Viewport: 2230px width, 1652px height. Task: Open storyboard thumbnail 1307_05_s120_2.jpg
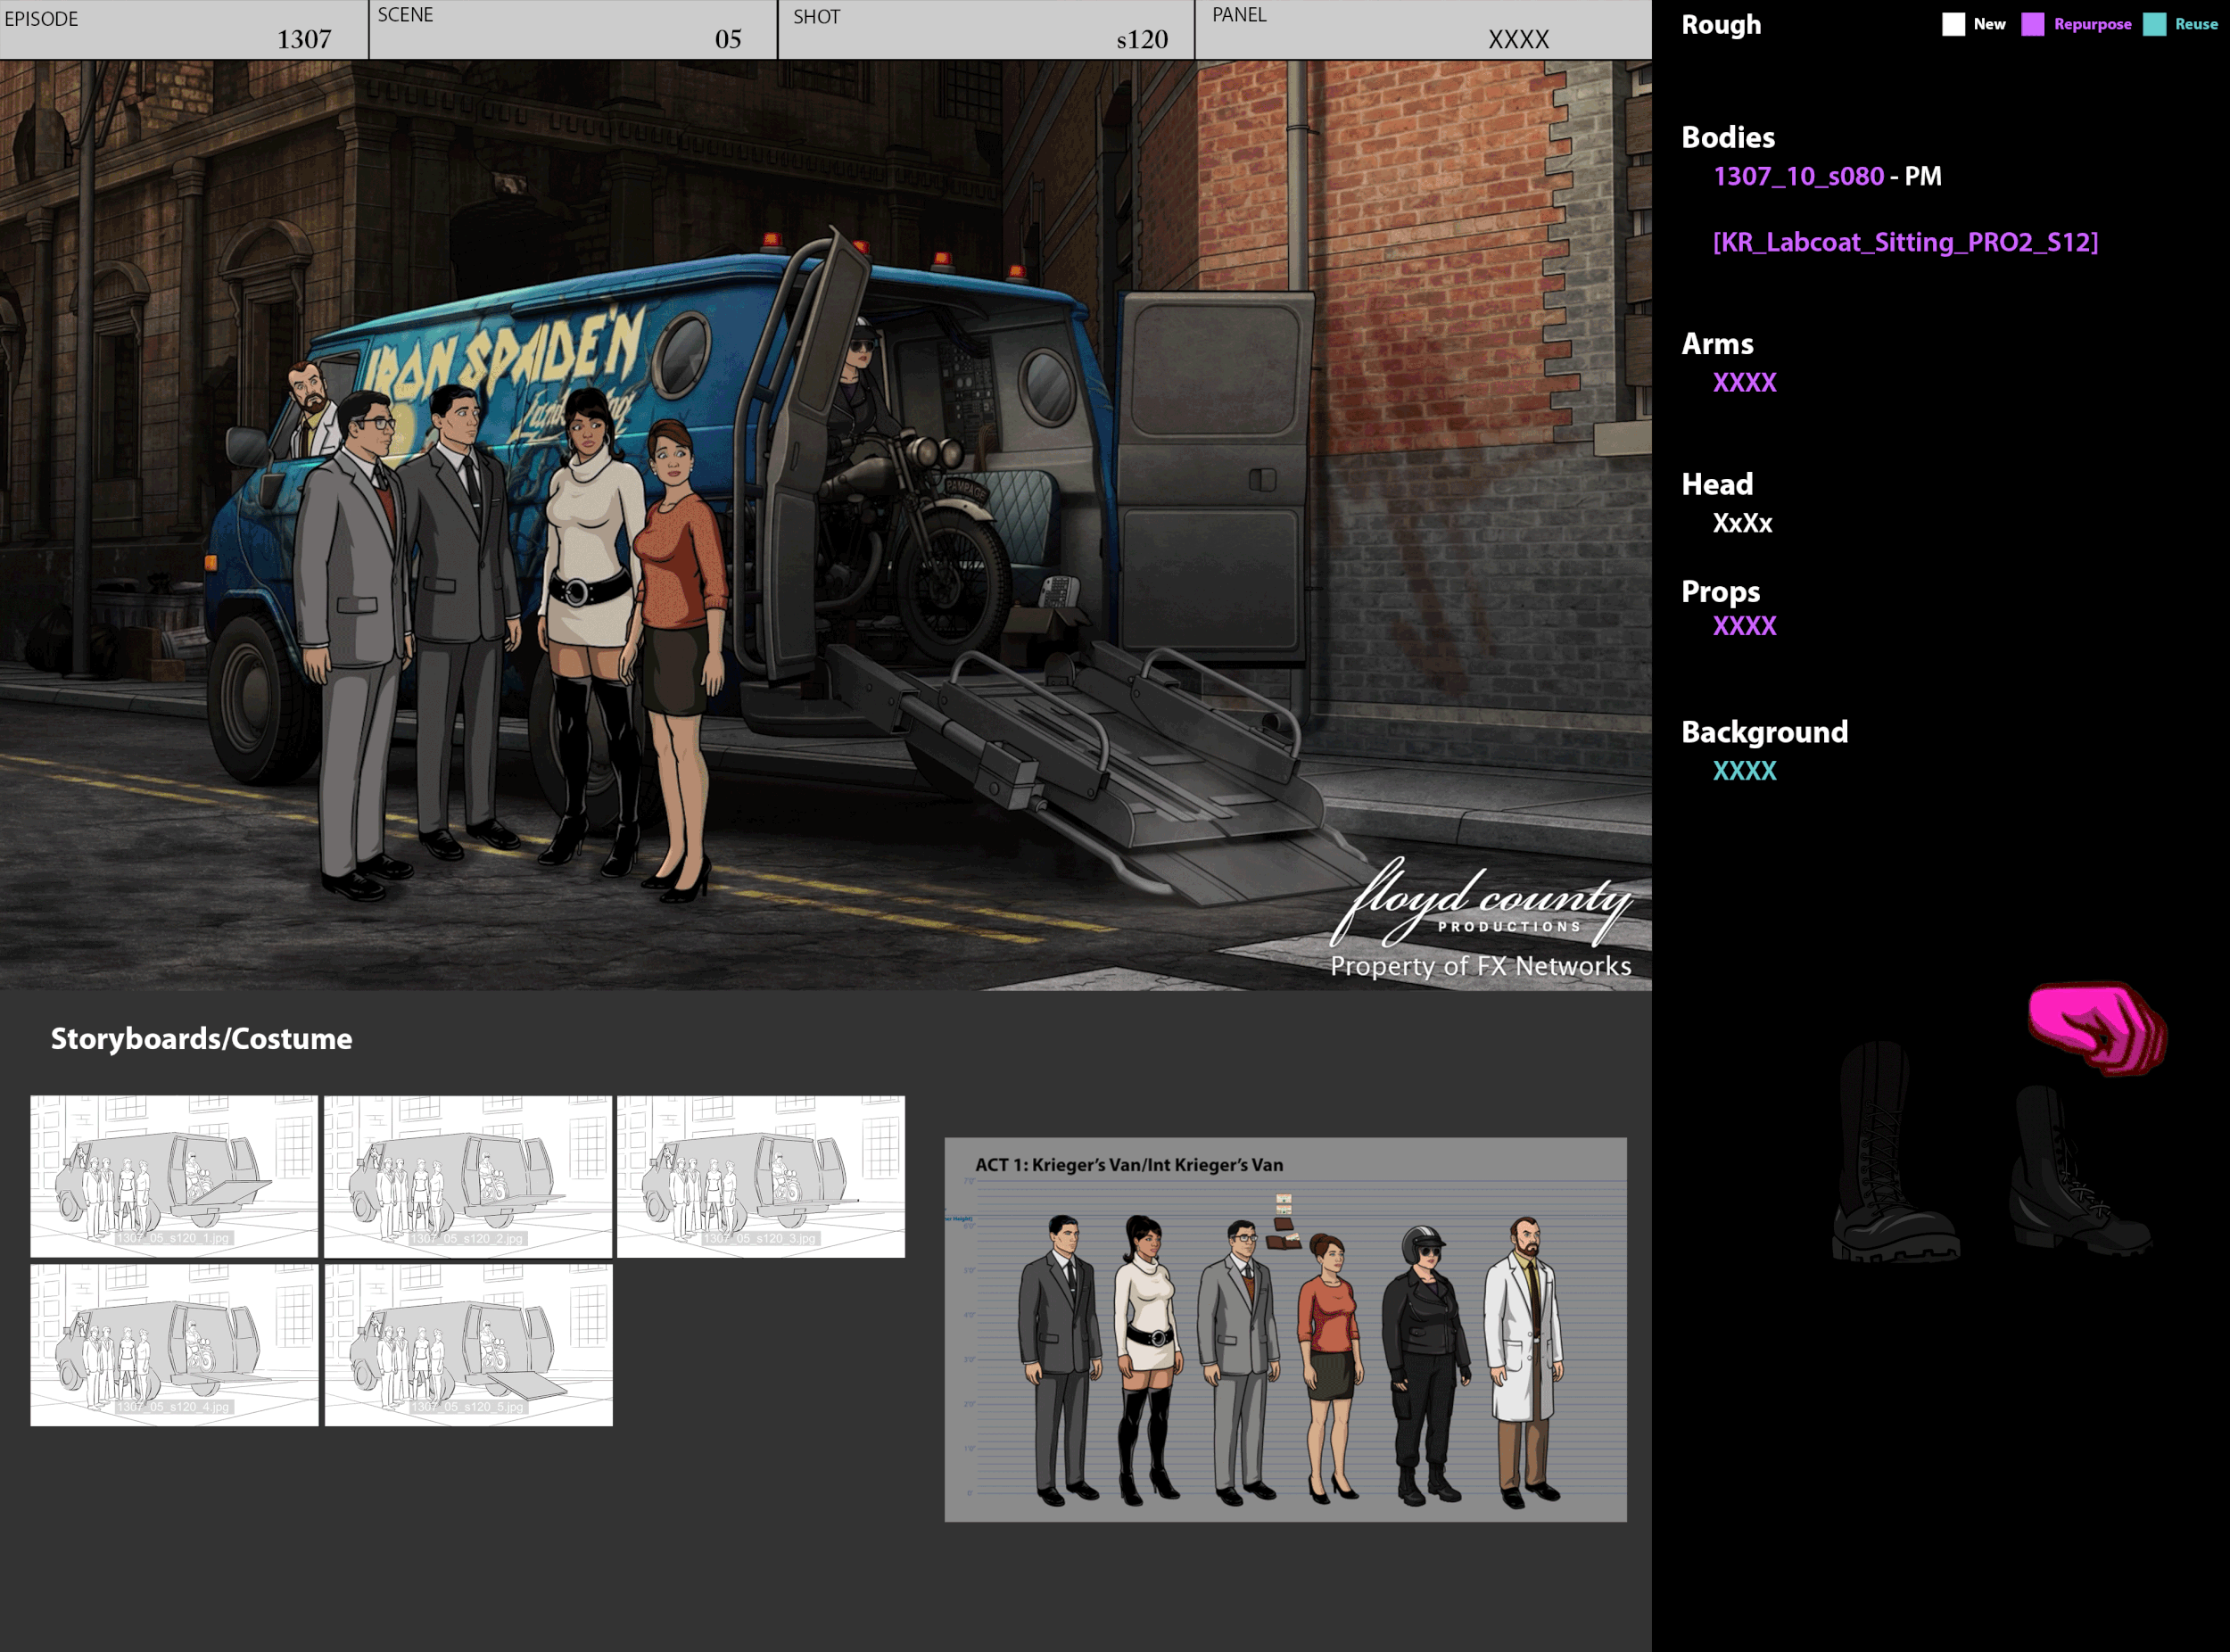click(x=468, y=1176)
